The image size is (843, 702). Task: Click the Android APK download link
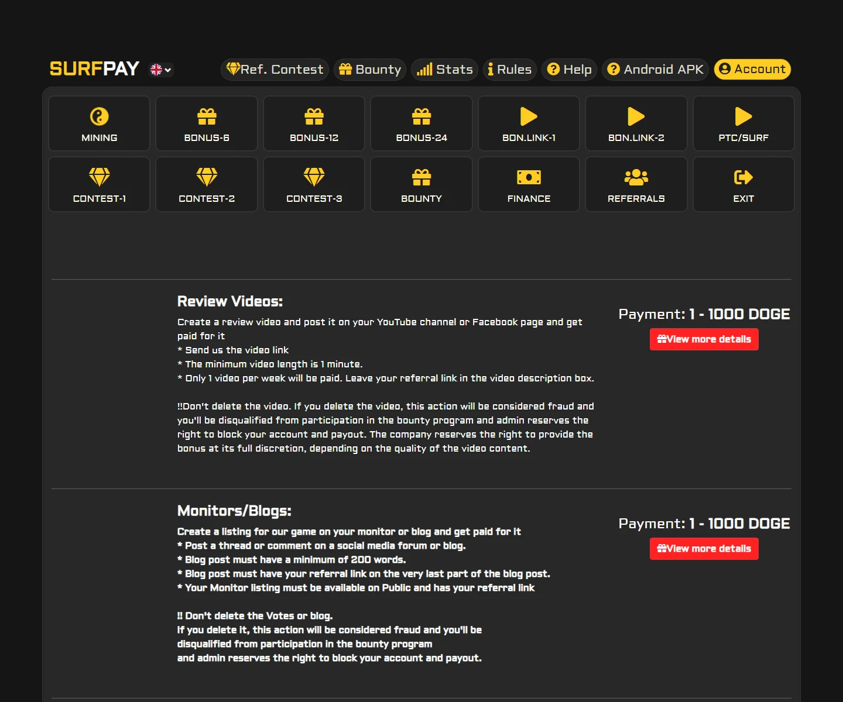coord(655,70)
